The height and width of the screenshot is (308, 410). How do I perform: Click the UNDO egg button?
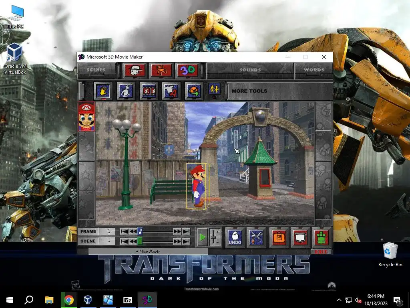coord(235,237)
